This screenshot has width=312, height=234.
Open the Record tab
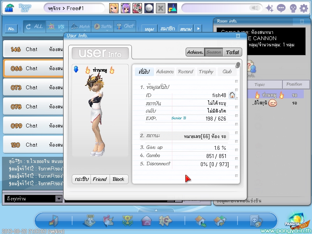point(186,72)
